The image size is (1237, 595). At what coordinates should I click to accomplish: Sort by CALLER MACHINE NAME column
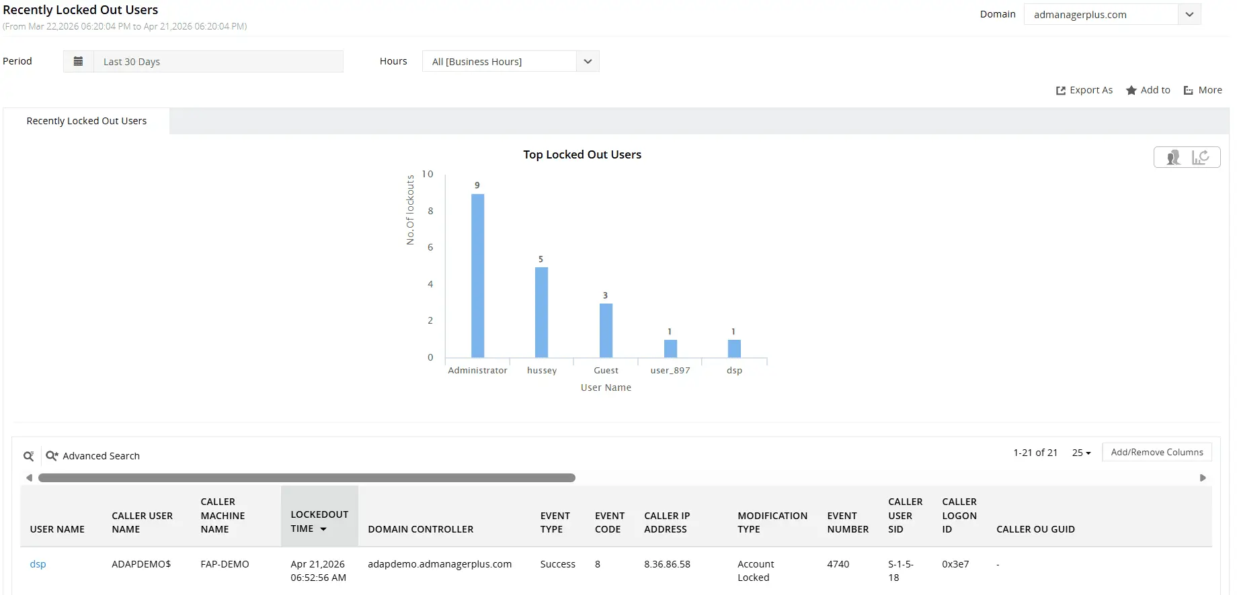[223, 516]
